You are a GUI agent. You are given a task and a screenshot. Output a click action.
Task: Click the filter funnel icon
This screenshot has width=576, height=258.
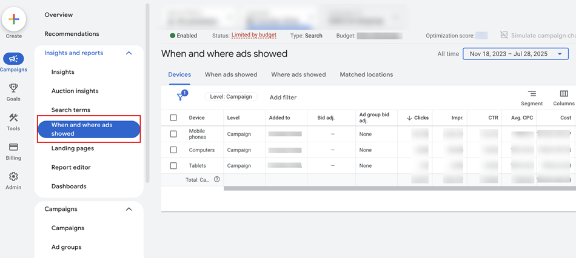(180, 97)
